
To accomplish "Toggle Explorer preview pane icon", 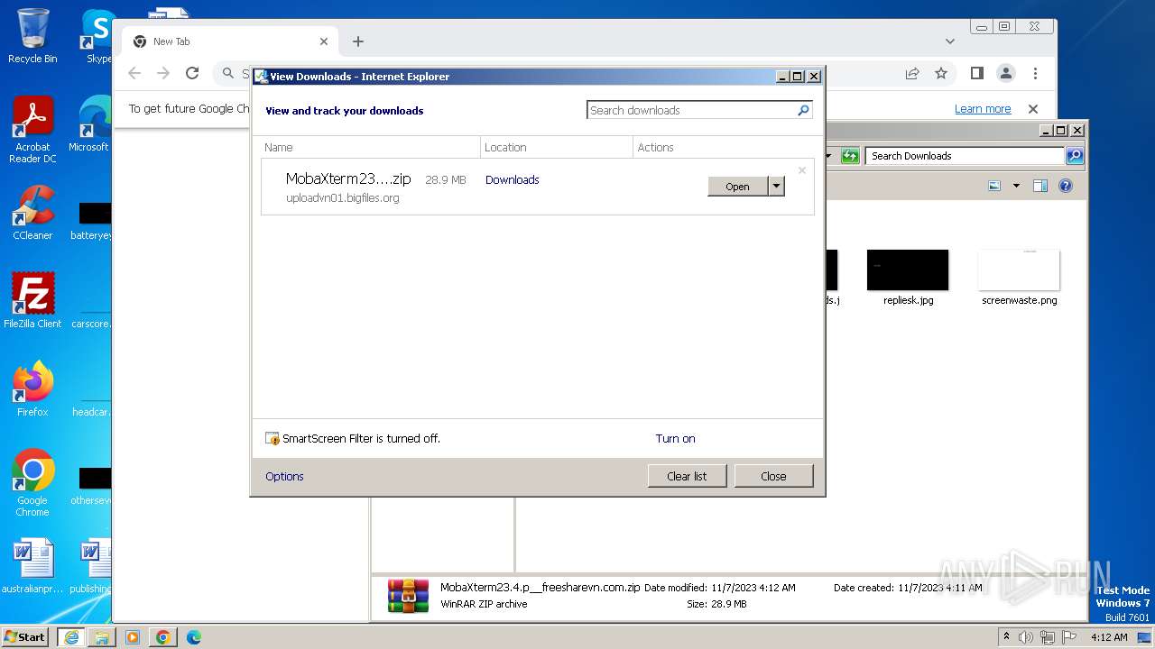I will 1039,186.
